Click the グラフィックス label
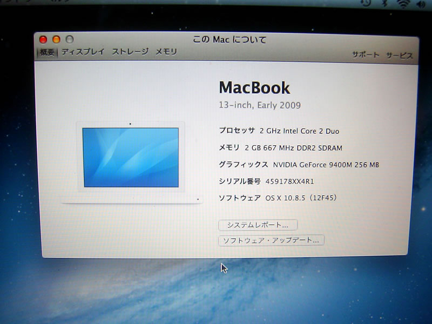The width and height of the screenshot is (432, 324). [244, 165]
